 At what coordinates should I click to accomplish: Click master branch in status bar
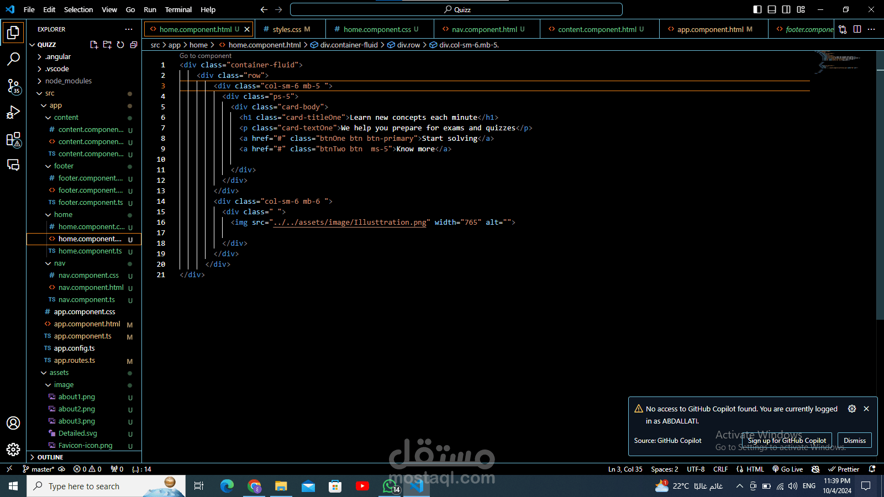(39, 469)
